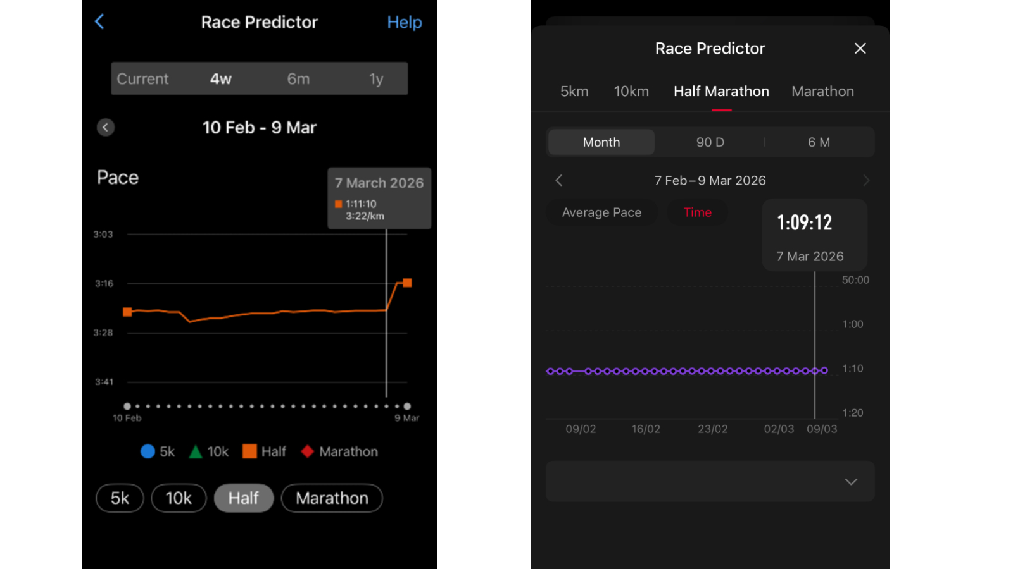Open the Half Marathon tab
This screenshot has height=569, width=1013.
point(721,91)
